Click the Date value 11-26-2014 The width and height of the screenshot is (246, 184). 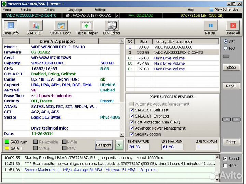pyautogui.click(x=42, y=134)
